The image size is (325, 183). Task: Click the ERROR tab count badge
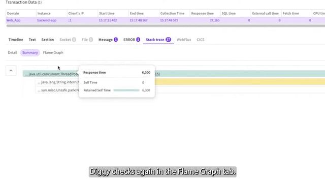[138, 40]
